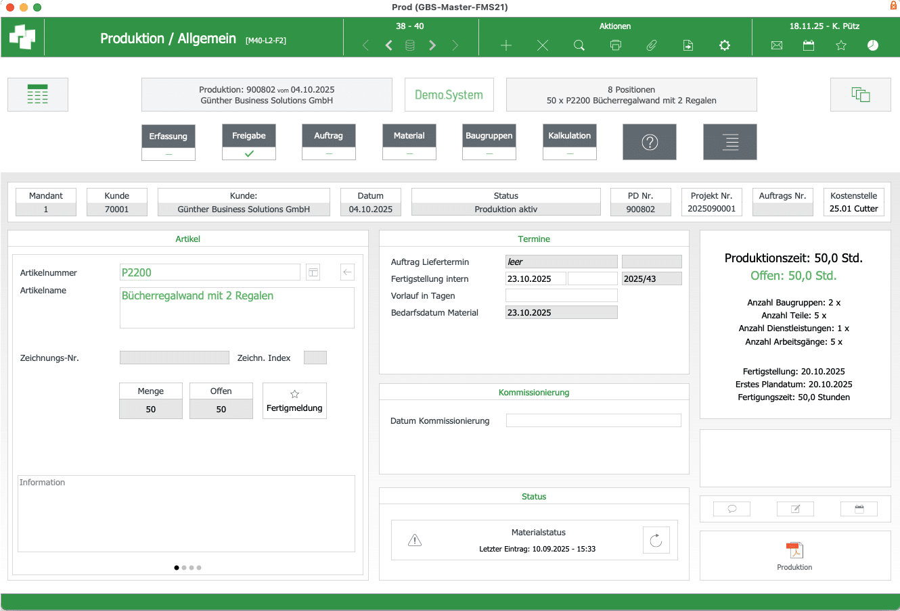Open the hamburger lines menu button
The width and height of the screenshot is (900, 611).
click(x=729, y=142)
